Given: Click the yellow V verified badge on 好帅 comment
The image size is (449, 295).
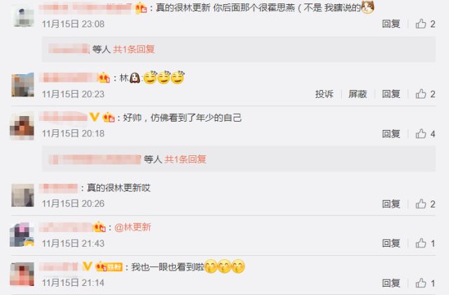Looking at the screenshot, I should point(95,117).
